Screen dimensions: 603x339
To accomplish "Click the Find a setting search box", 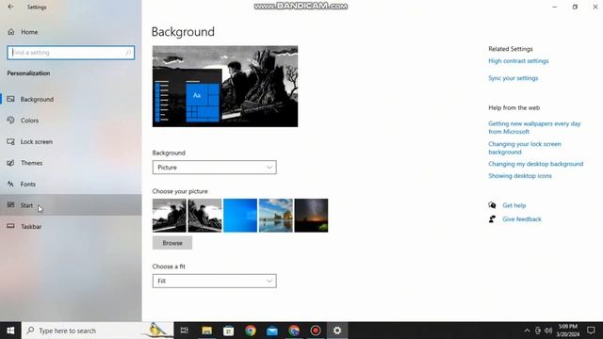I will (71, 53).
